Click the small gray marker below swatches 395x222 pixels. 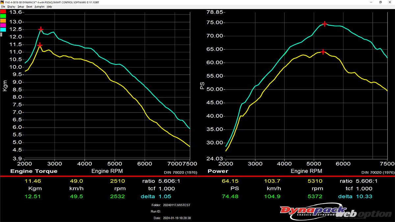point(1,34)
